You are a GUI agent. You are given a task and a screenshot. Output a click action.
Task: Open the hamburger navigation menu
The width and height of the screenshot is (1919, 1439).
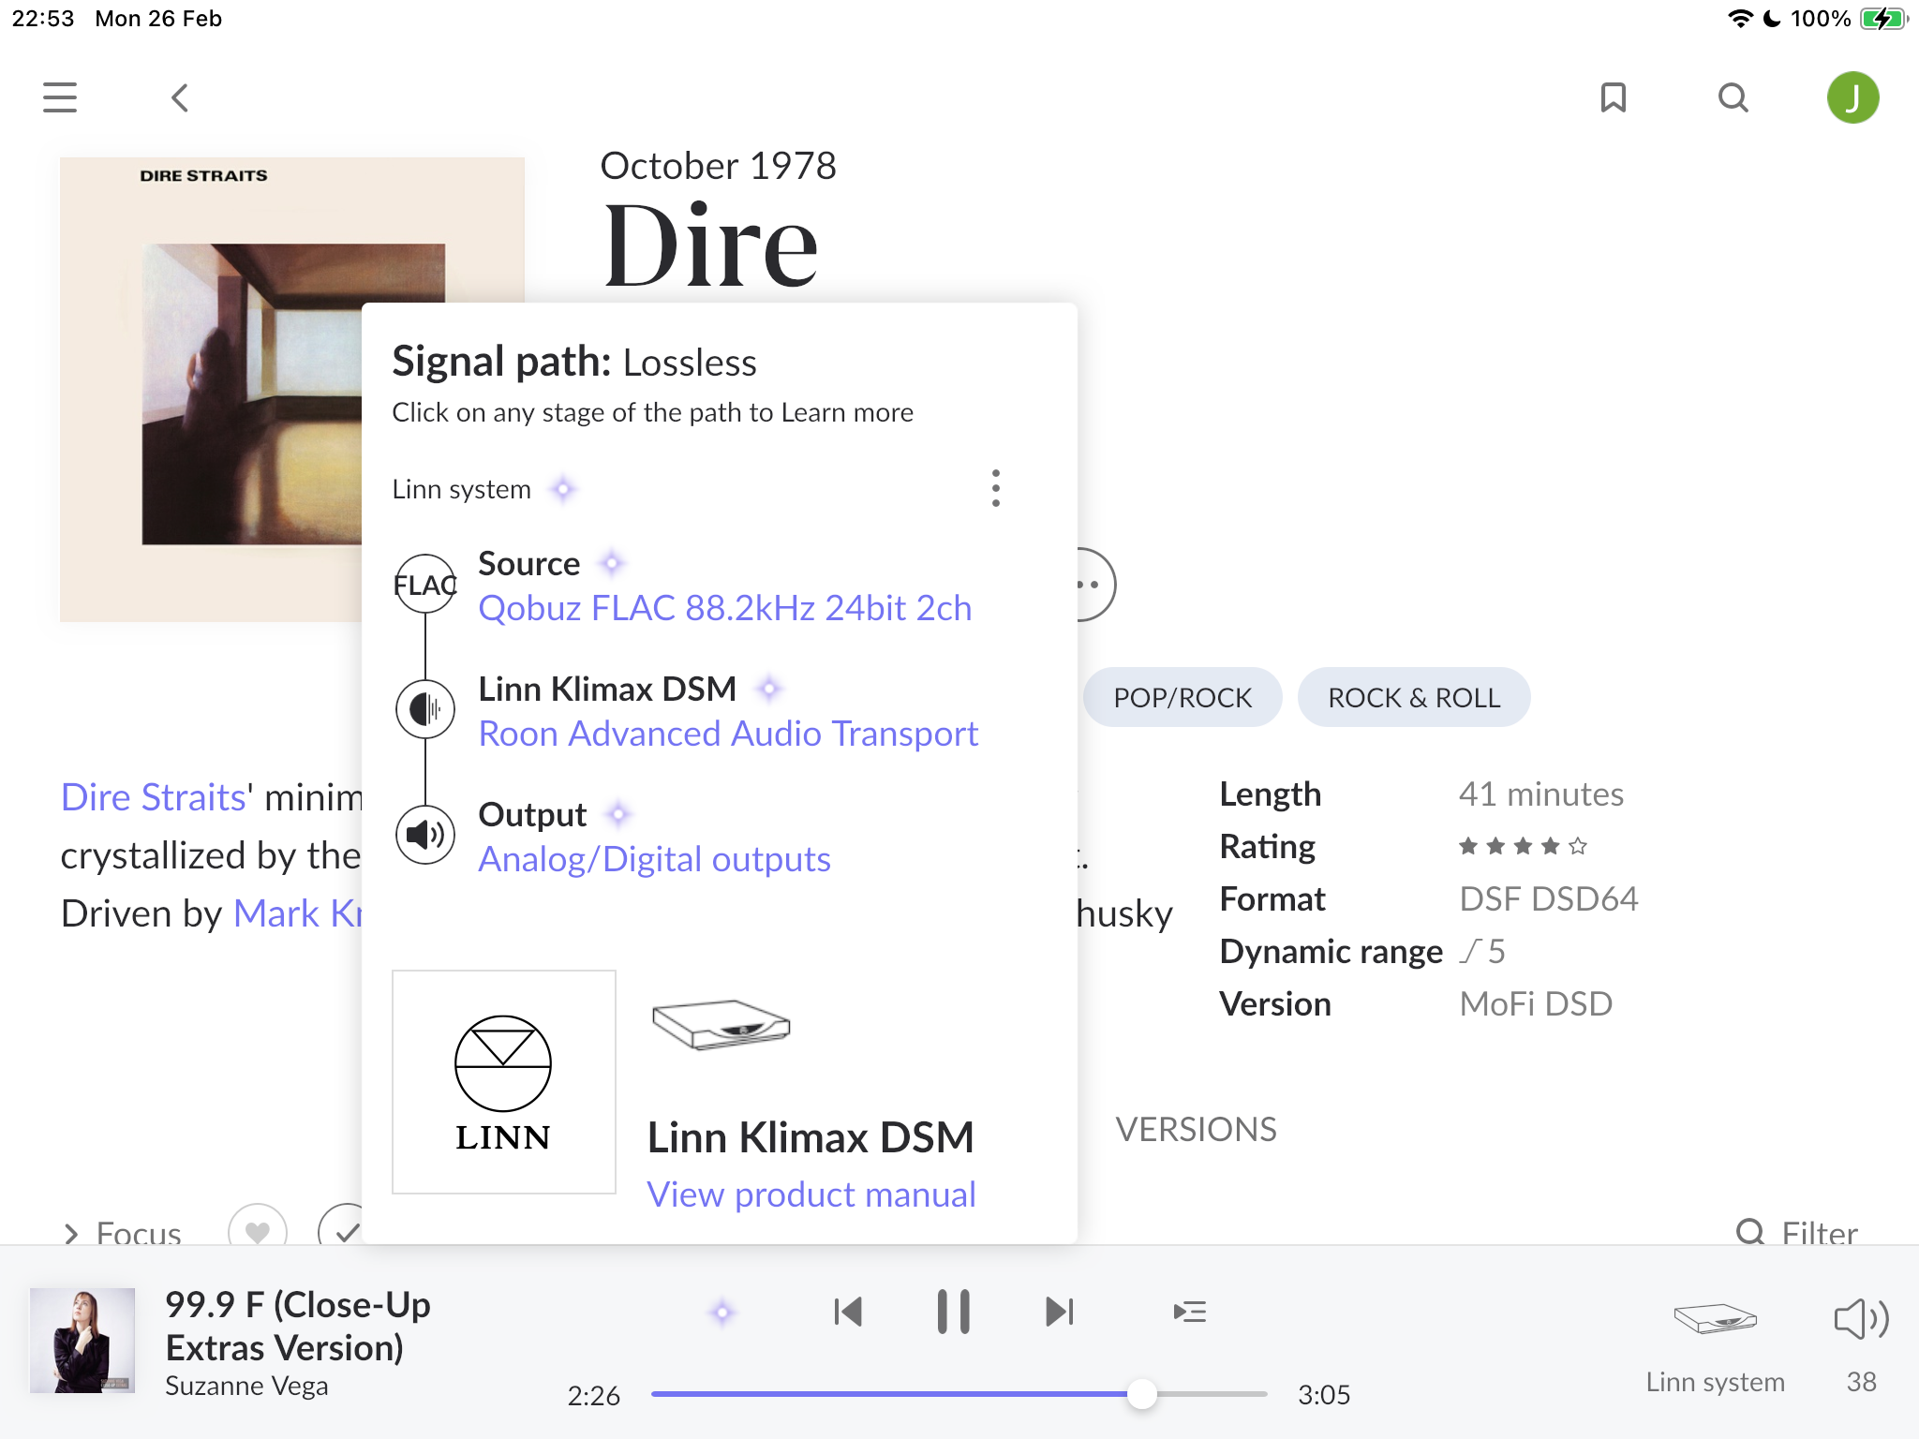click(60, 97)
